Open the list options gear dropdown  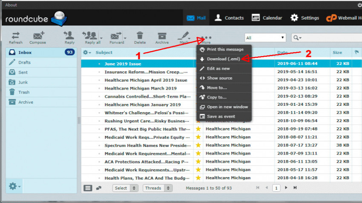point(87,53)
